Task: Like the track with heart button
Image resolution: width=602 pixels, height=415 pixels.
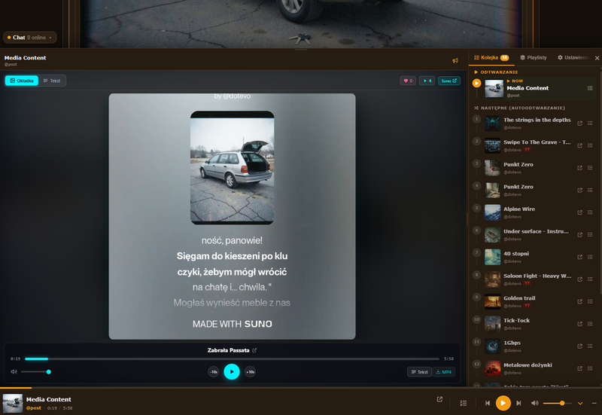Action: coord(408,81)
